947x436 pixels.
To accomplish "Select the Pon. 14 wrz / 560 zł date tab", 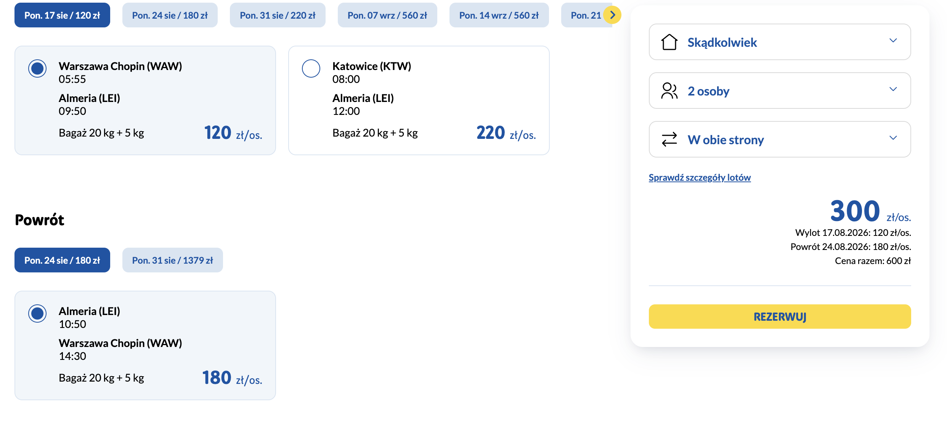I will point(499,15).
